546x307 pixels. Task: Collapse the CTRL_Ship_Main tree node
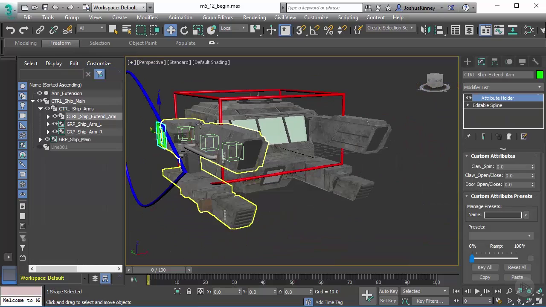[33, 101]
